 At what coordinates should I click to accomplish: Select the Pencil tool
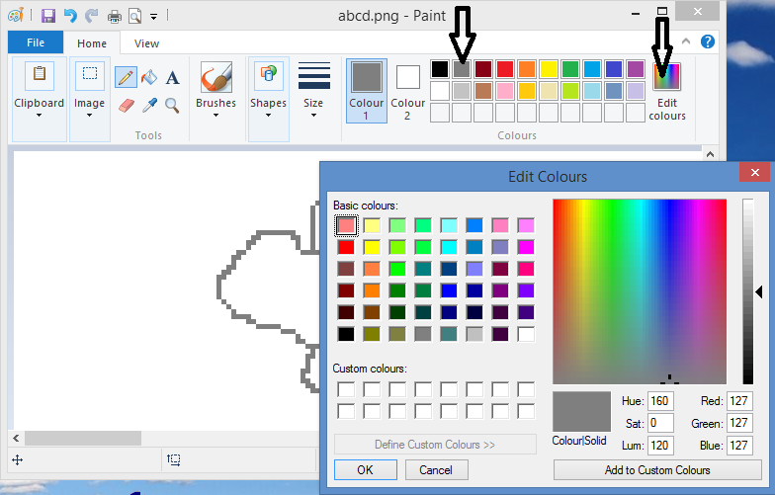point(126,77)
